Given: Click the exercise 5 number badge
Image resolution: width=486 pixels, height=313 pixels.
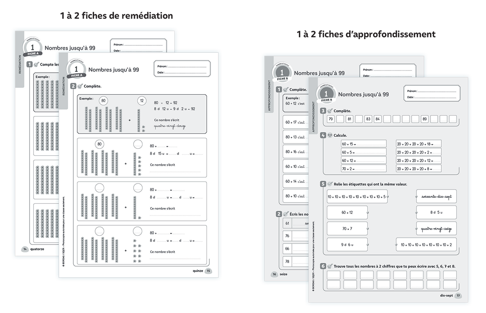Looking at the screenshot, I should point(323,184).
